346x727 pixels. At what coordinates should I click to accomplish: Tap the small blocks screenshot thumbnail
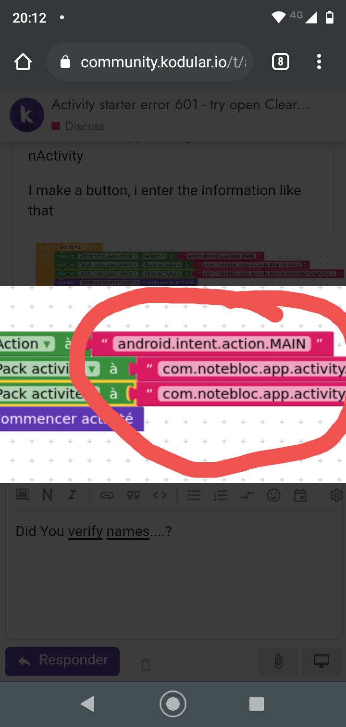pos(190,264)
